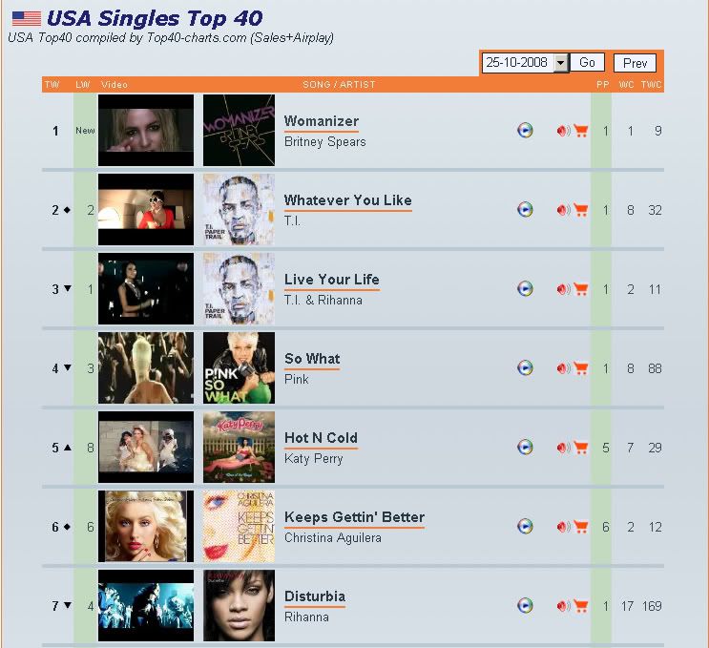Click the Prev chart button
This screenshot has height=648, width=709.
coord(635,63)
